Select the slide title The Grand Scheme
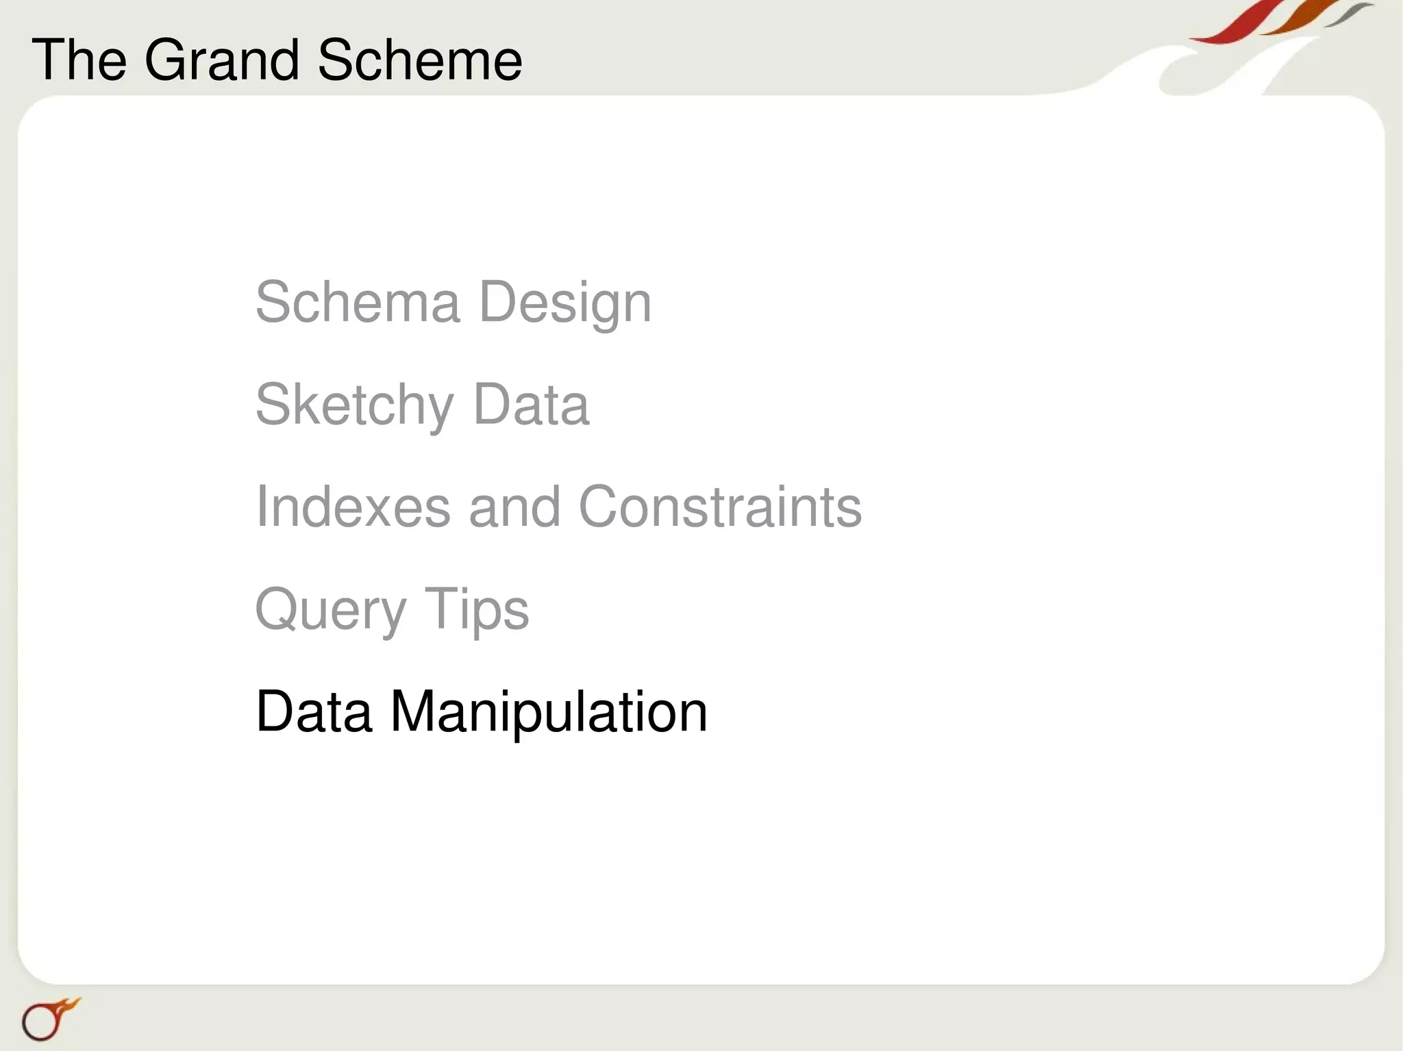The width and height of the screenshot is (1403, 1051). (x=277, y=60)
